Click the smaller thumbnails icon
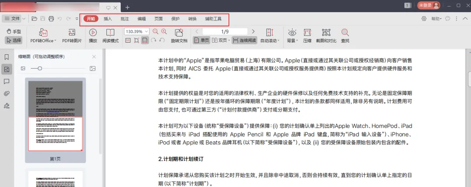 click(x=23, y=69)
